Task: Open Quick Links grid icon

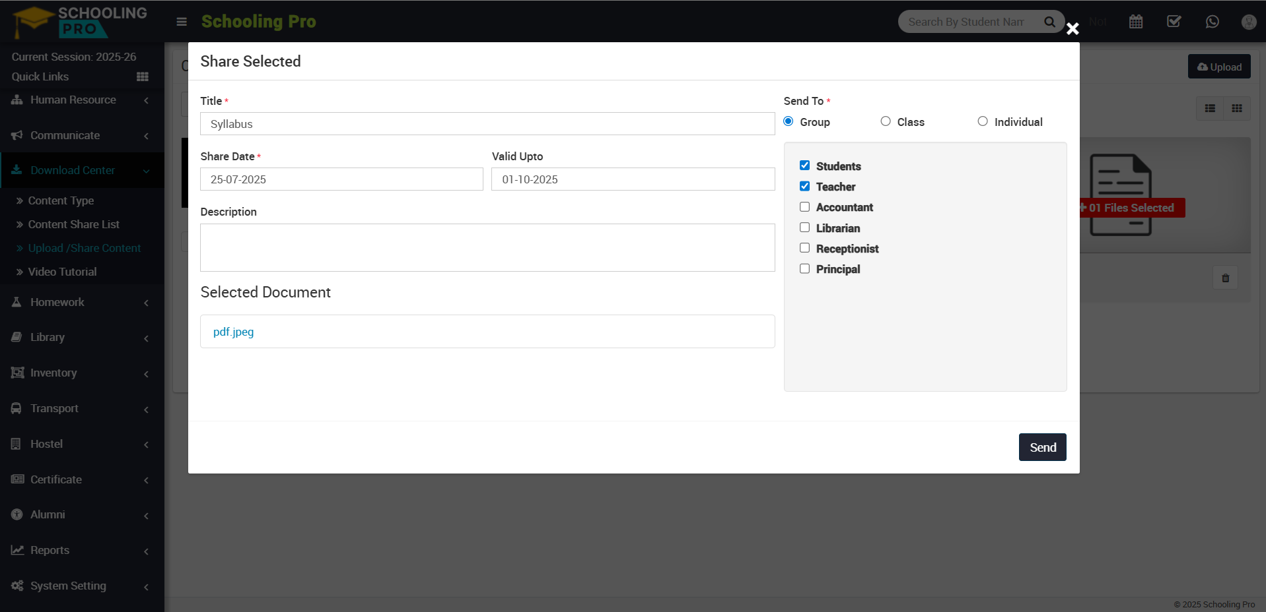Action: pos(143,76)
